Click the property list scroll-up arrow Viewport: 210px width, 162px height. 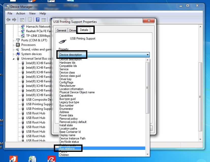click(148, 60)
